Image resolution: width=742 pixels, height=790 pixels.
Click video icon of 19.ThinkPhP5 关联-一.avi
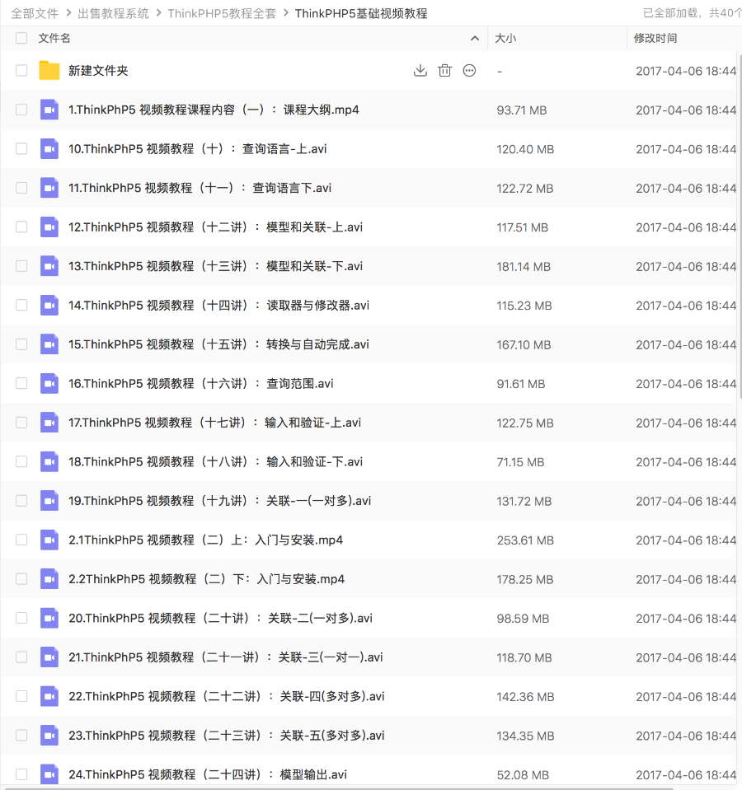[49, 501]
